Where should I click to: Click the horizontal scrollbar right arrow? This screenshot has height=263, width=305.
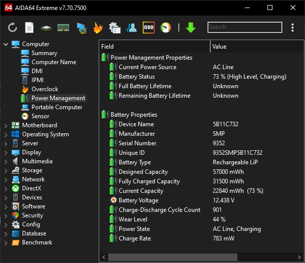coord(299,257)
